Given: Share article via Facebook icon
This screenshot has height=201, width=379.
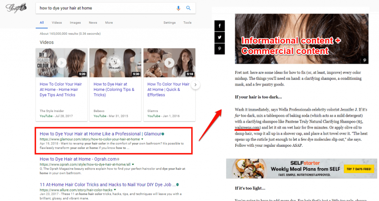Looking at the screenshot, I should pos(219,26).
